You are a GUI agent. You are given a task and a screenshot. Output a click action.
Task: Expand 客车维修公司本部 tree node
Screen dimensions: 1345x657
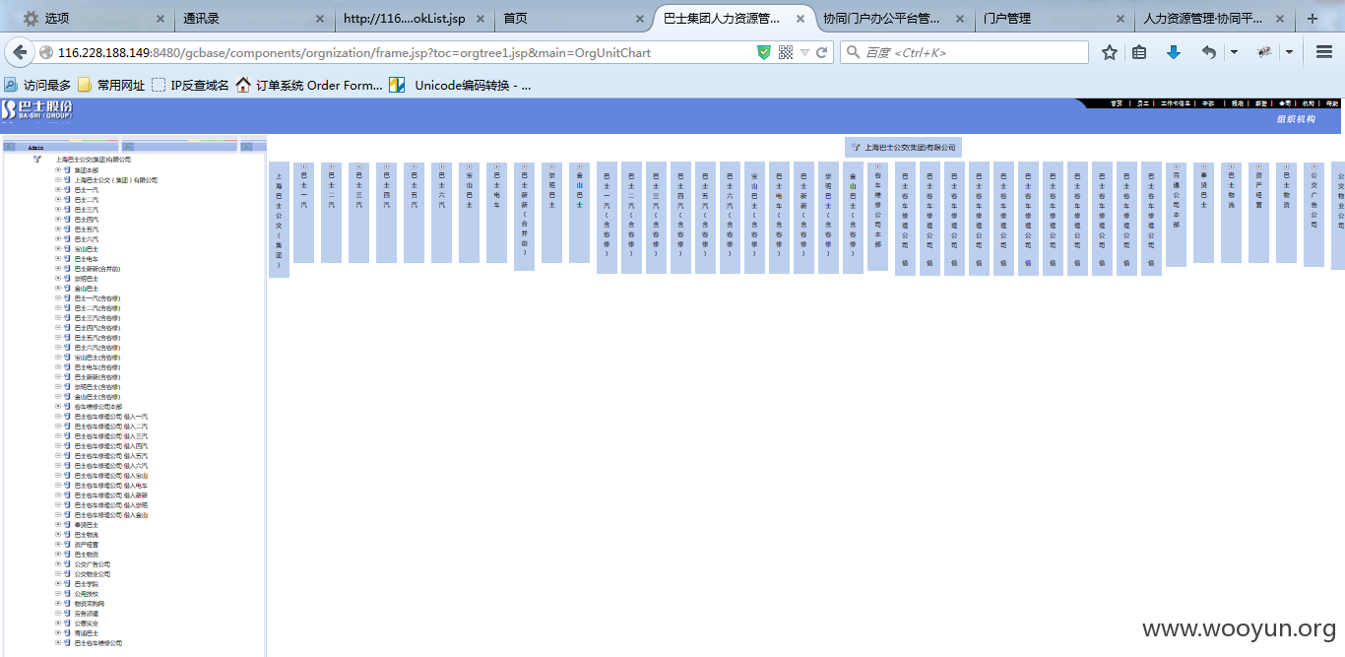tap(58, 406)
